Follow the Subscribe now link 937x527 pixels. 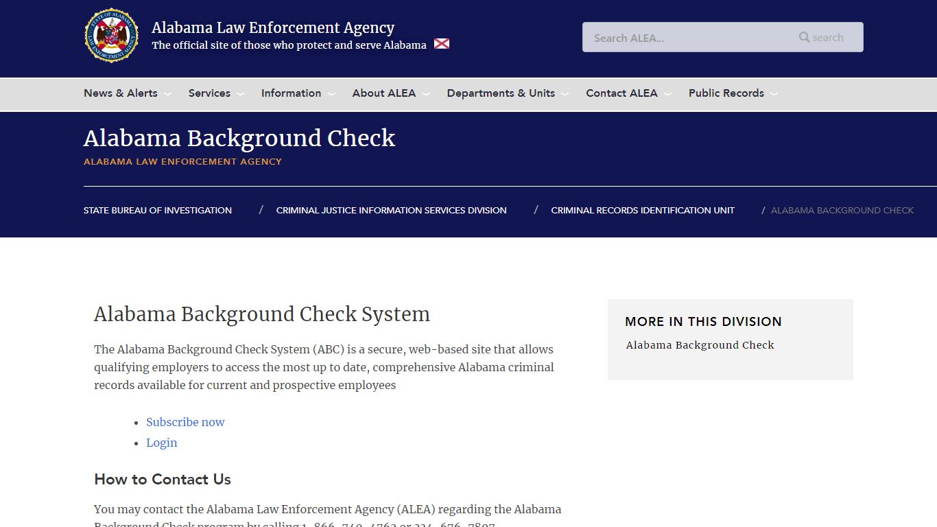185,422
